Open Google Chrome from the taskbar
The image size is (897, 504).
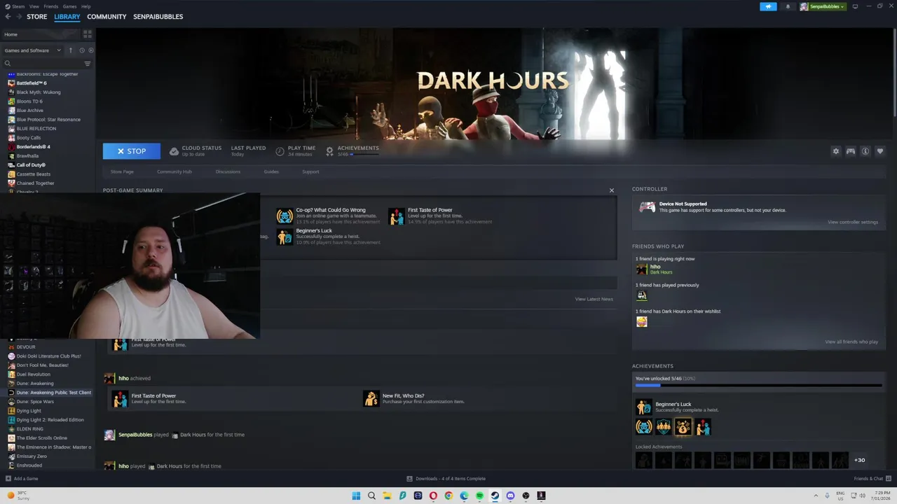coord(448,496)
